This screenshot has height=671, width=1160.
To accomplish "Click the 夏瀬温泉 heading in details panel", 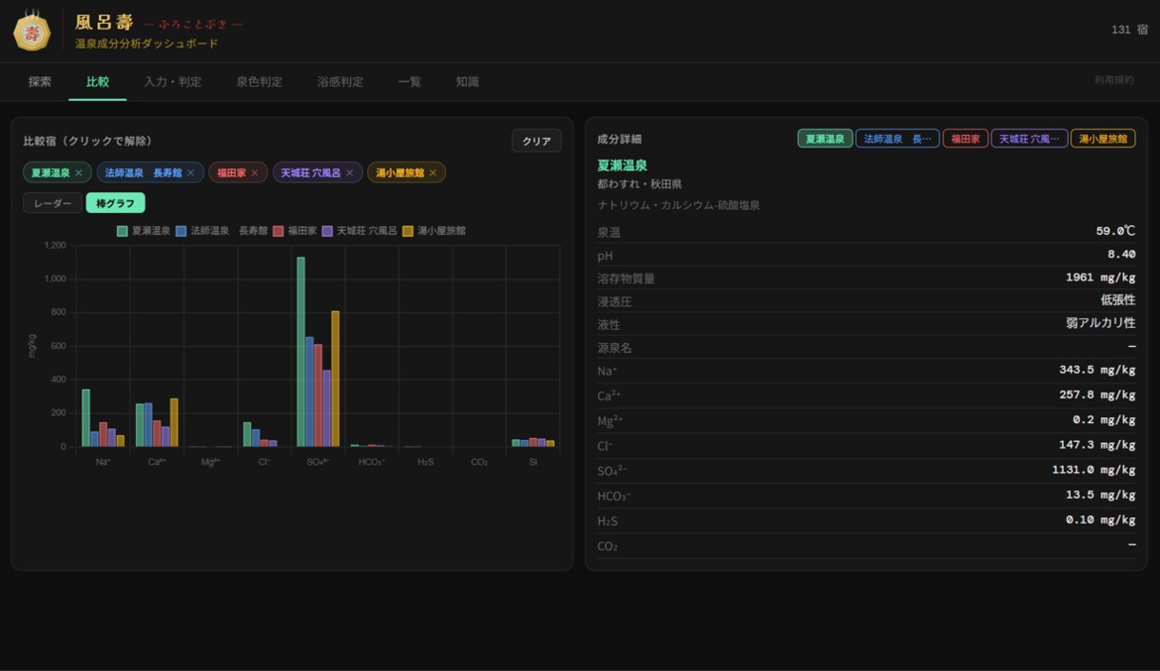I will (622, 165).
